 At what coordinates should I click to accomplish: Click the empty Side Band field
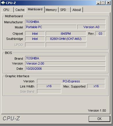coord(49,91)
